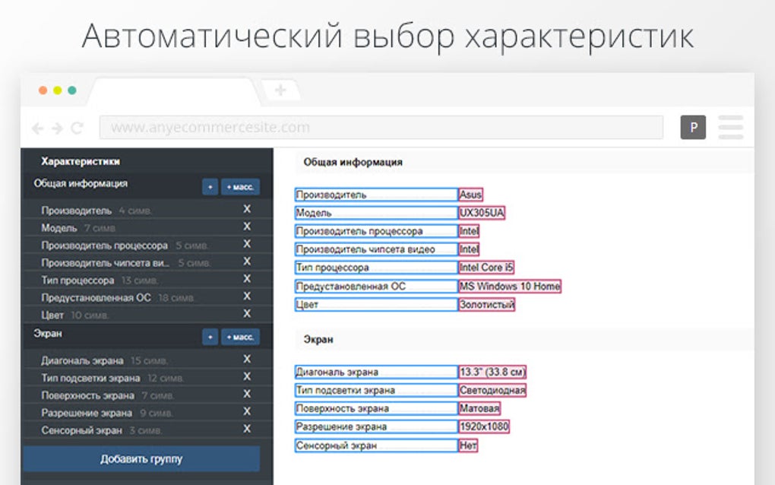
Task: Open a new tab with plus button
Action: click(280, 90)
